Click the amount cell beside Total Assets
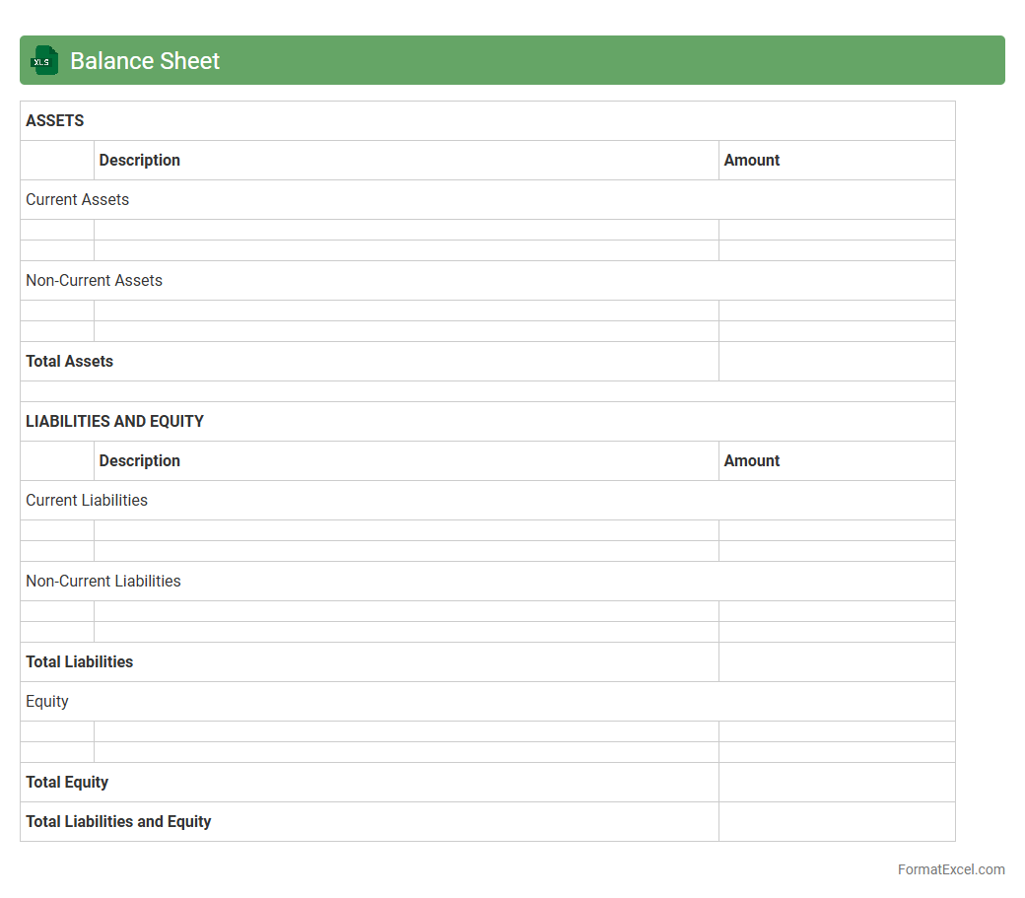 click(x=836, y=361)
